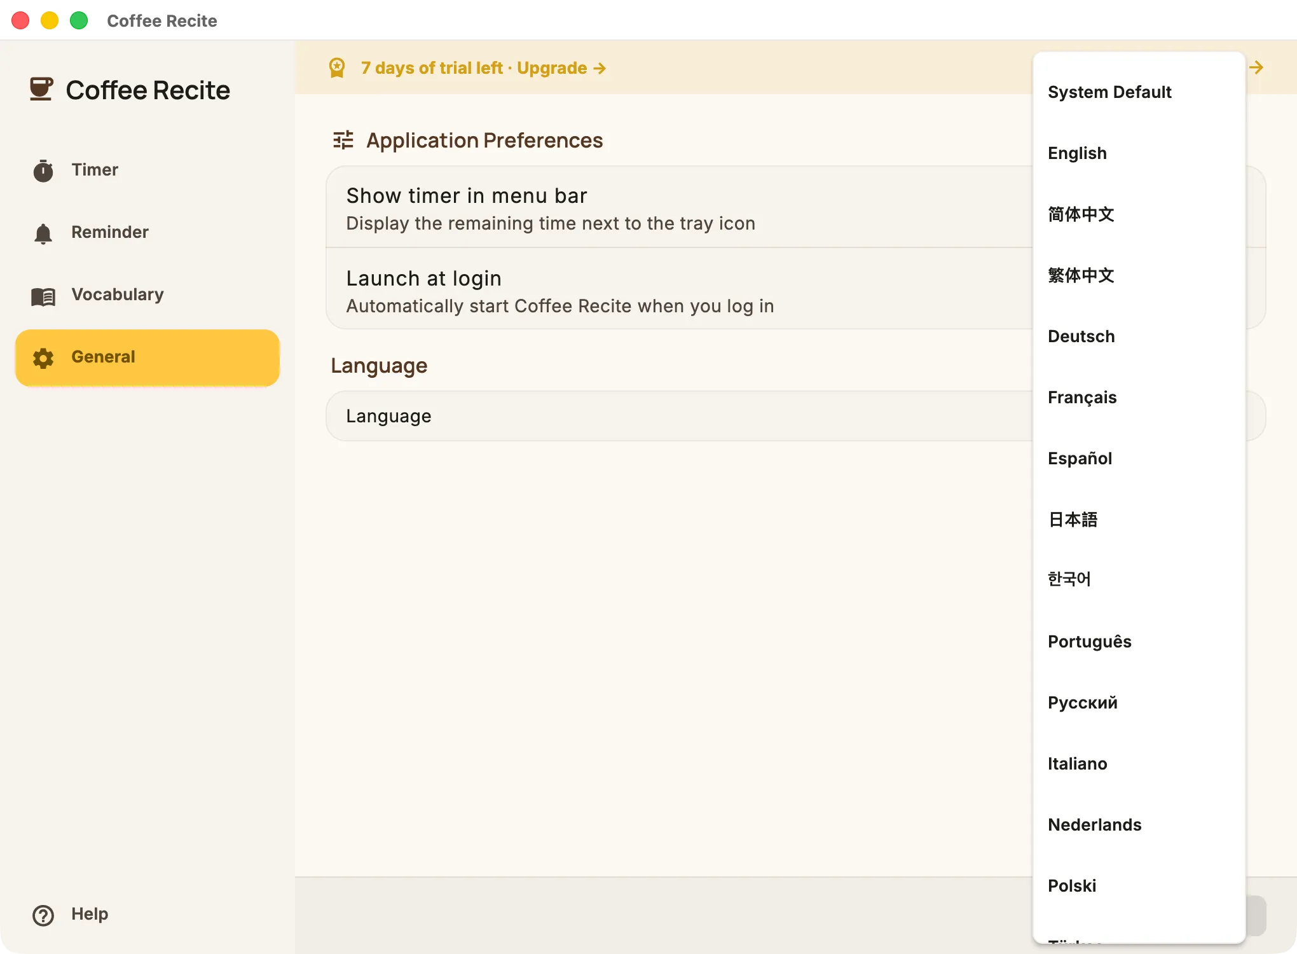
Task: Click the Reminder bell icon
Action: [43, 233]
